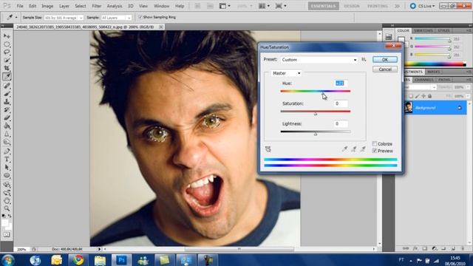Open the Master channel dropdown
Screen dimensions: 473x266
(286, 73)
